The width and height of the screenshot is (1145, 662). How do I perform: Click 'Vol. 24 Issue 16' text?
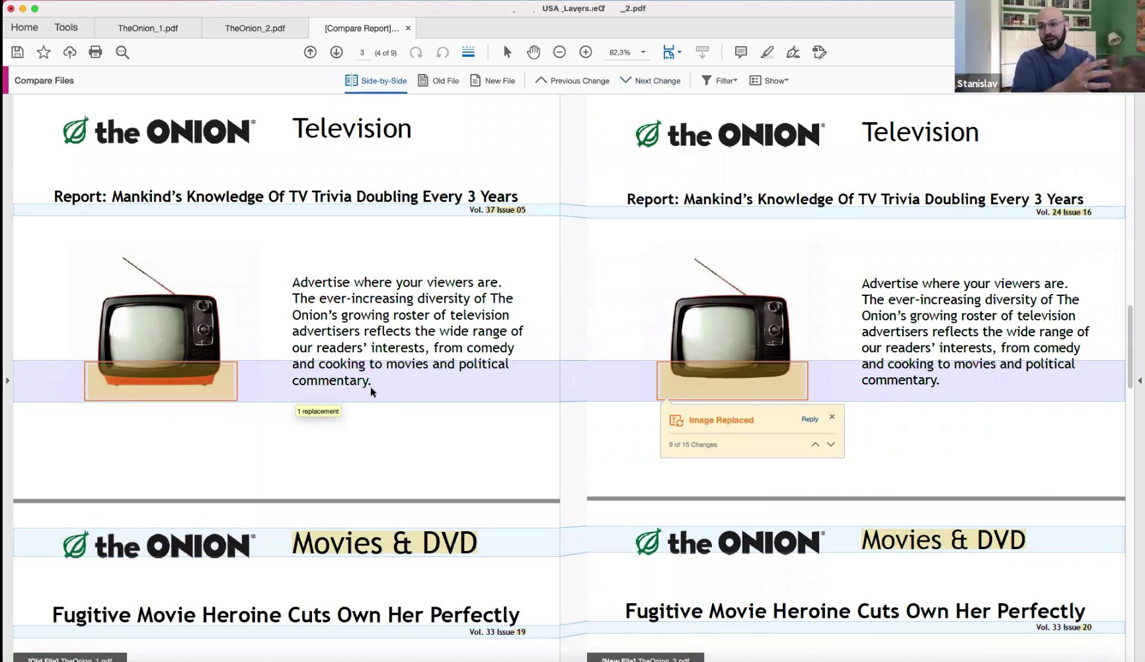pos(1064,212)
